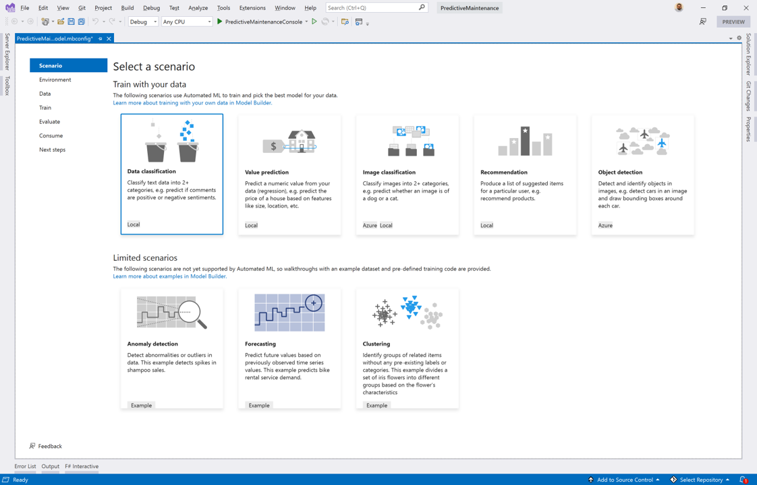This screenshot has width=757, height=485.
Task: Click the Select Repository diamond icon
Action: coord(673,480)
